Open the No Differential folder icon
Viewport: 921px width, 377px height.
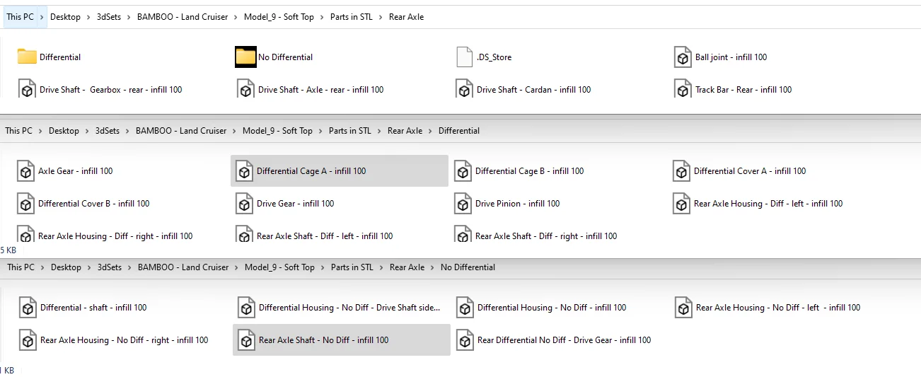[x=245, y=57]
